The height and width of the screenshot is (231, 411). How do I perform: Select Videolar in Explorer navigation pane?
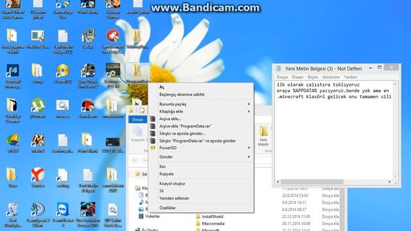[150, 216]
